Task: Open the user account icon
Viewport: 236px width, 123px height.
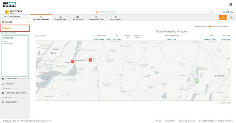Action: click(231, 12)
